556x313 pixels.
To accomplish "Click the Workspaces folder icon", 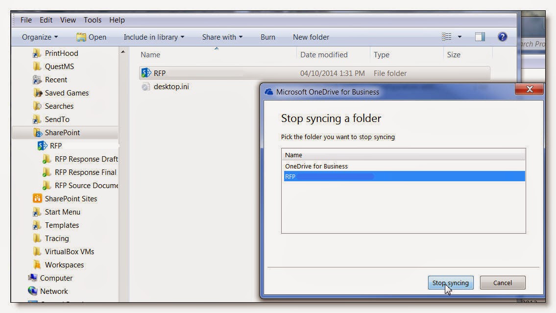I will coord(37,265).
